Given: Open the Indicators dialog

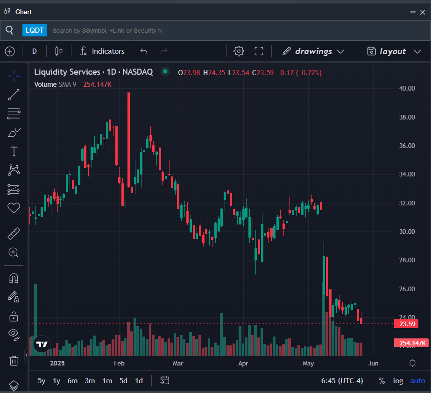Looking at the screenshot, I should (102, 51).
